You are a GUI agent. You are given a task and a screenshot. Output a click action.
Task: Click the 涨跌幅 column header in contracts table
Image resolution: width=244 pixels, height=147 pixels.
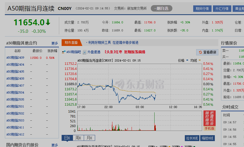click(x=52, y=51)
